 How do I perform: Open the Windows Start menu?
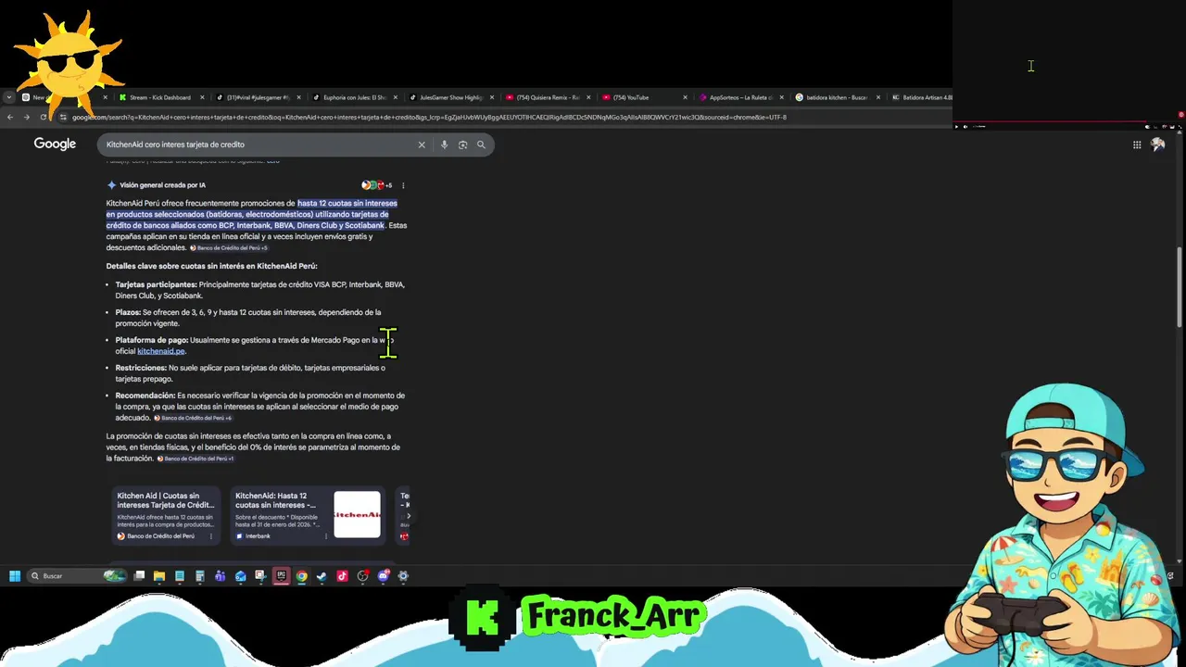tap(15, 576)
